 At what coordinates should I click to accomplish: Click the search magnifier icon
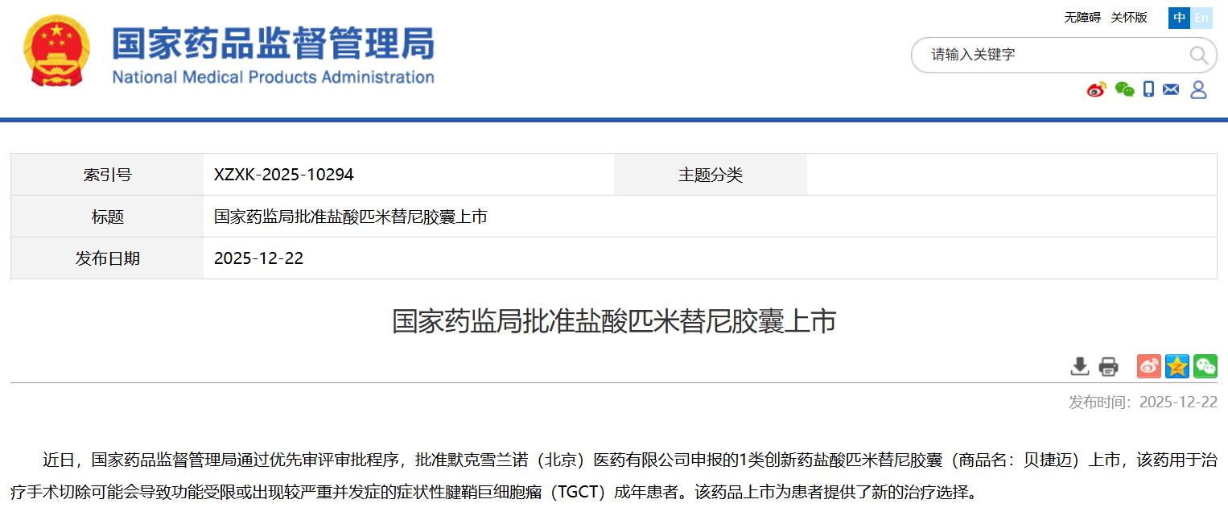pyautogui.click(x=1198, y=56)
